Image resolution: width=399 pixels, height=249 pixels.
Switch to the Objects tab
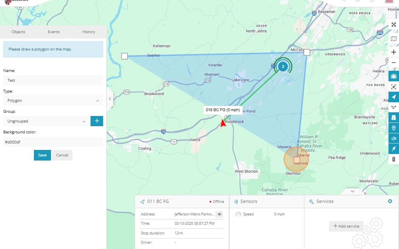pos(18,32)
